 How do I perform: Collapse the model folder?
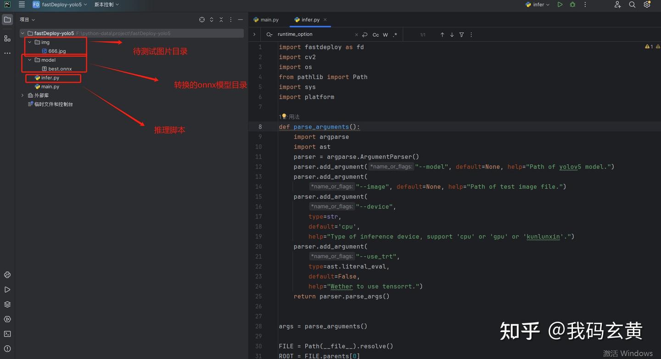(30, 60)
